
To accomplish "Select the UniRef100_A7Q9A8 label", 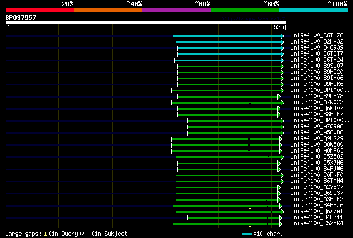I will tap(317, 127).
